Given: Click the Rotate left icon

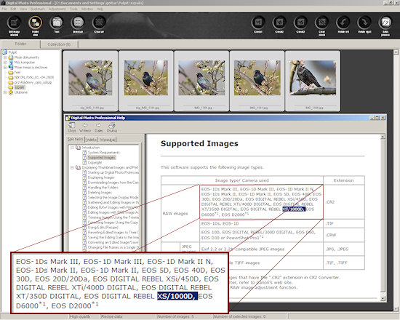Looking at the screenshot, I should [343, 23].
